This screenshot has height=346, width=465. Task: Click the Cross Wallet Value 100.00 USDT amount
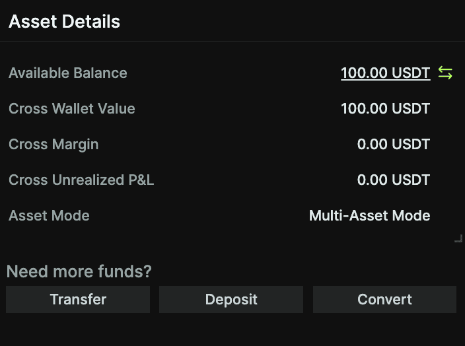tap(386, 108)
